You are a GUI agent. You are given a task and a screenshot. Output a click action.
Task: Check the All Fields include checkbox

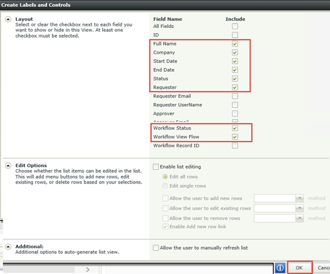tap(235, 26)
